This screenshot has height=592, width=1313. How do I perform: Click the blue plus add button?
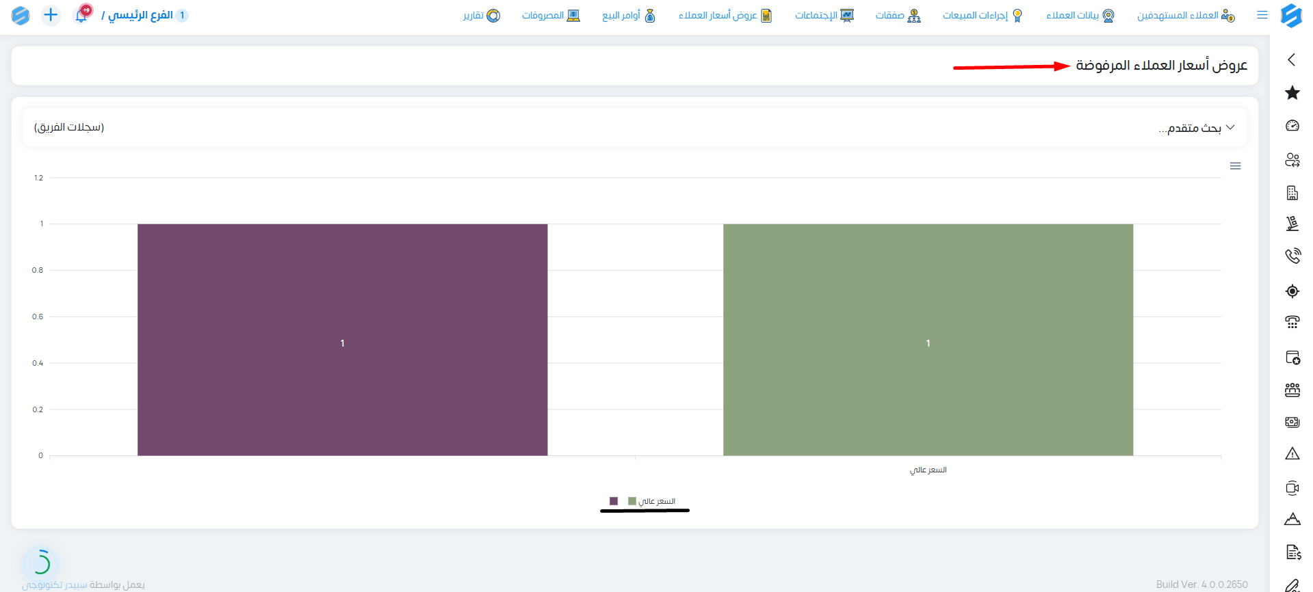[x=51, y=15]
